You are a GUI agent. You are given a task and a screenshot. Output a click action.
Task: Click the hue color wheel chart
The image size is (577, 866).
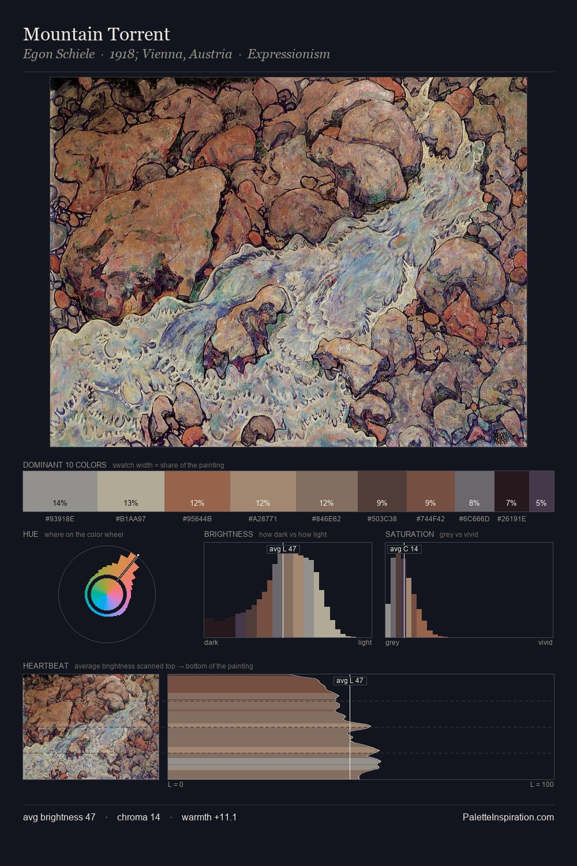tap(107, 593)
